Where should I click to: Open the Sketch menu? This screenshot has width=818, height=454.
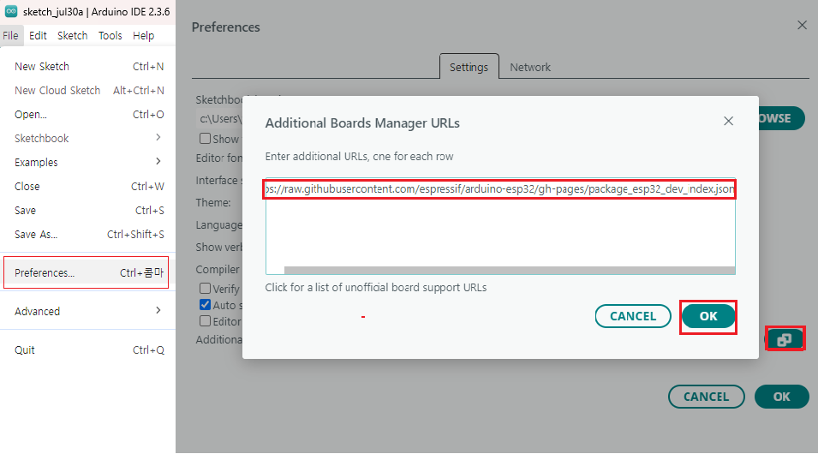(73, 35)
